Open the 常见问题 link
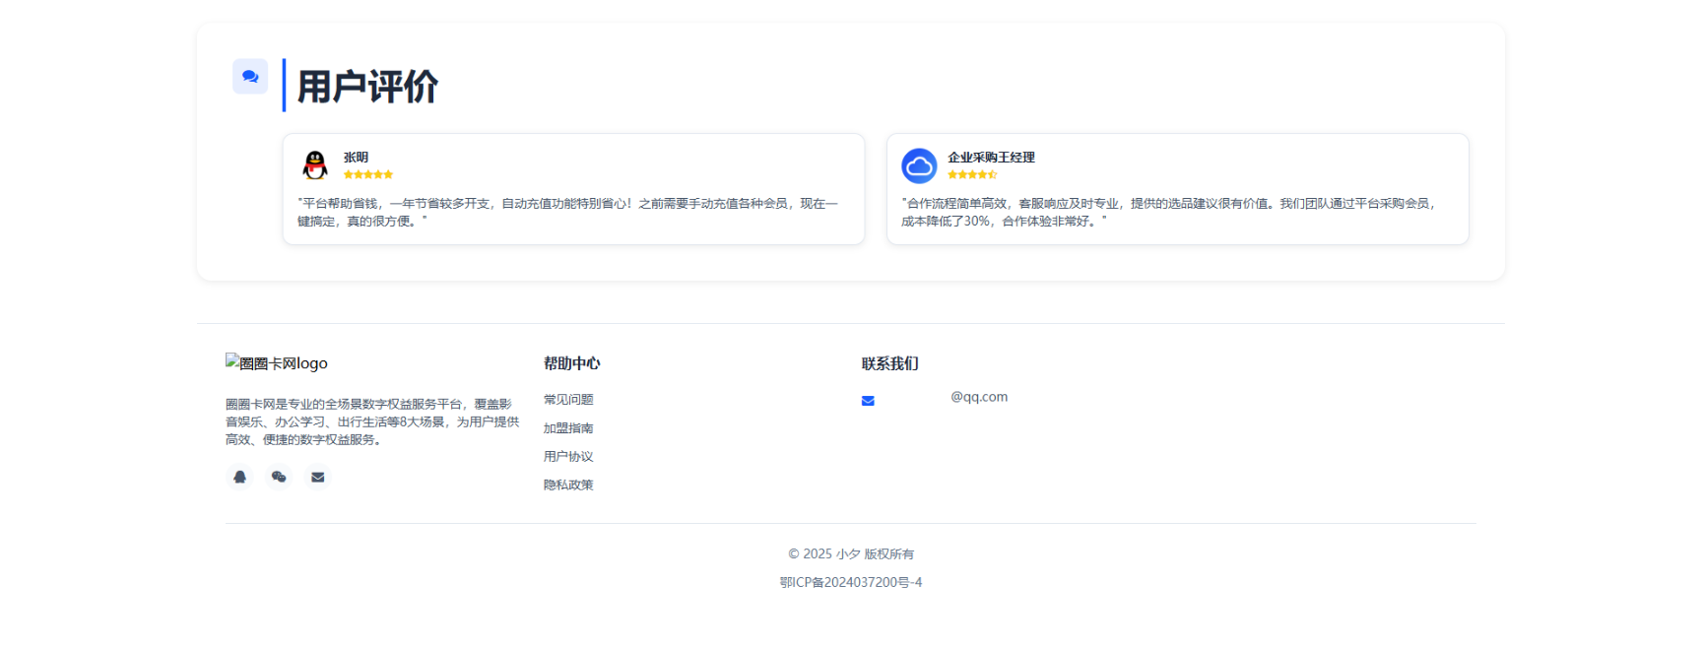Image resolution: width=1702 pixels, height=648 pixels. [x=568, y=400]
